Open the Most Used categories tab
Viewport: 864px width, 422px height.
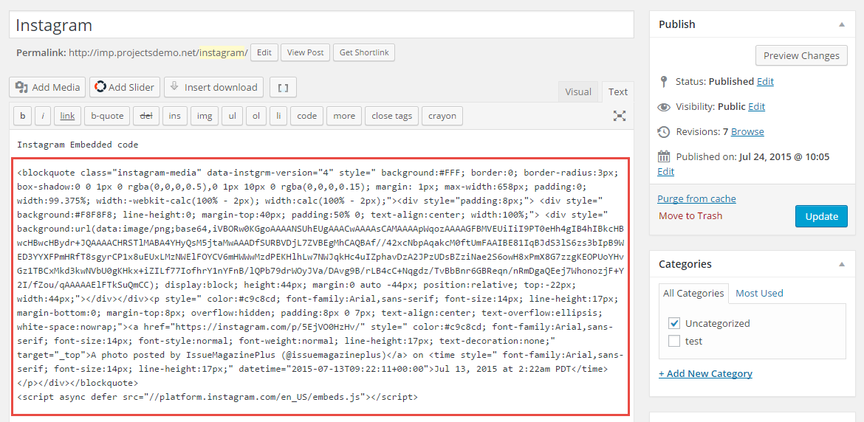tap(759, 293)
